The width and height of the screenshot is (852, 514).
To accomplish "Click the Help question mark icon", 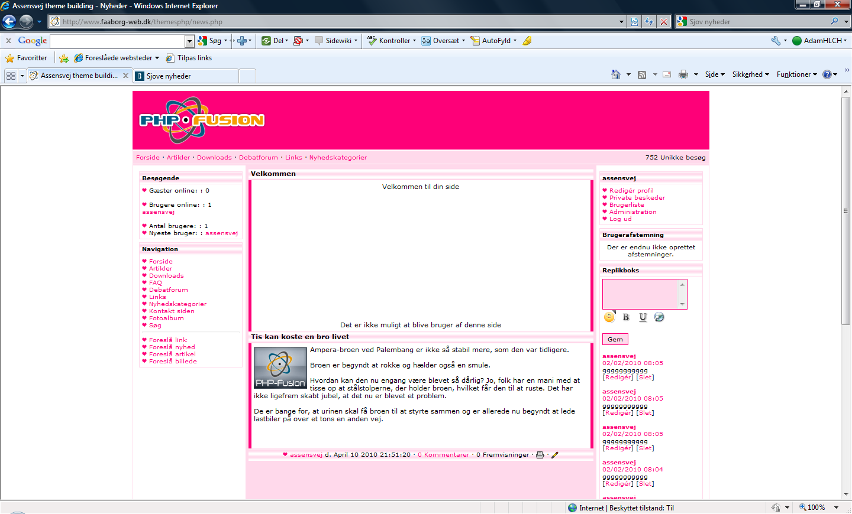I will [827, 74].
